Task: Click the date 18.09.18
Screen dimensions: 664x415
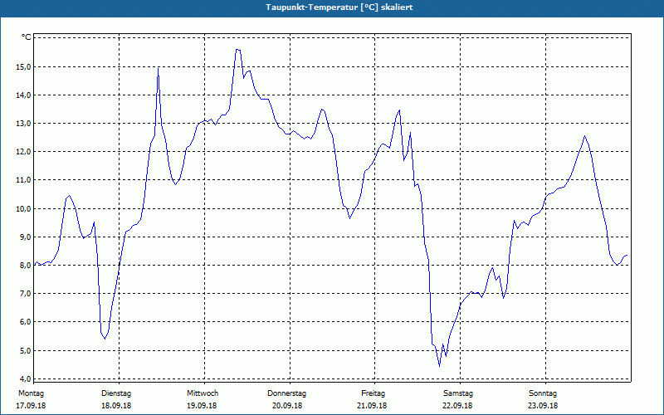Action: (x=116, y=406)
